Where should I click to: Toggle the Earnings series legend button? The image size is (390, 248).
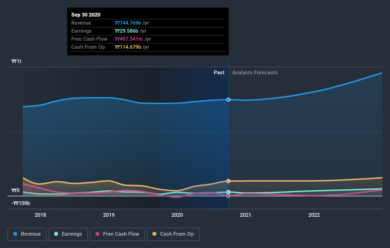(68, 234)
